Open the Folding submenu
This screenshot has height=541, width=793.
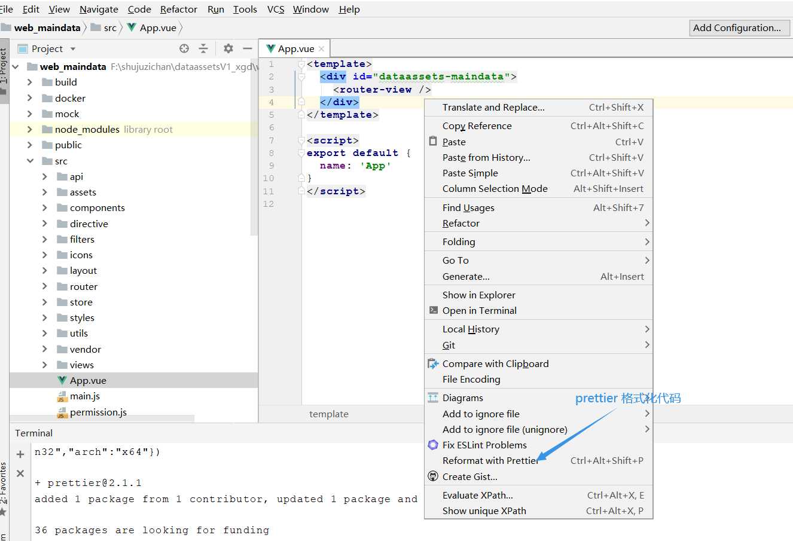tap(538, 242)
